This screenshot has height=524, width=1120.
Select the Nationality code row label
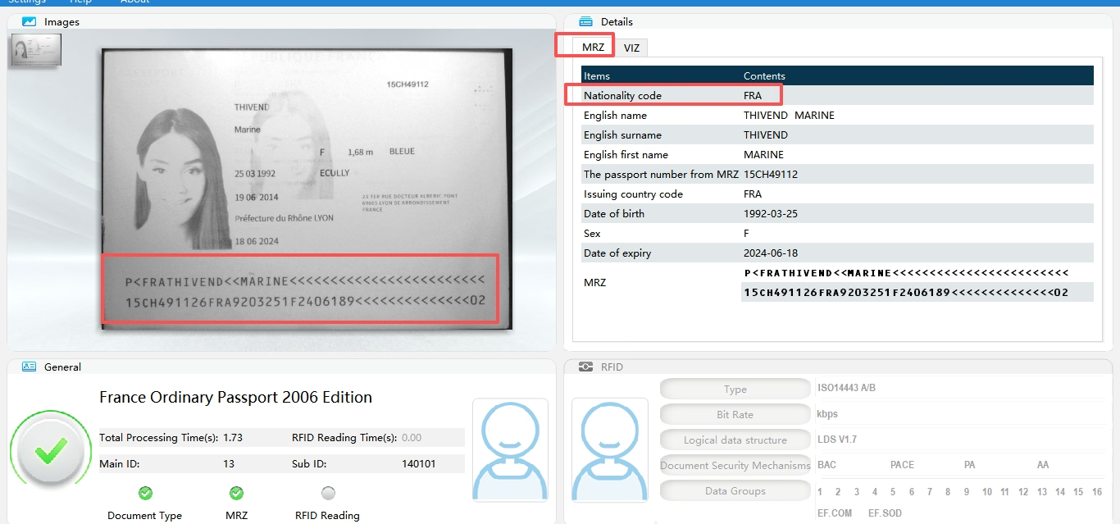click(x=622, y=95)
